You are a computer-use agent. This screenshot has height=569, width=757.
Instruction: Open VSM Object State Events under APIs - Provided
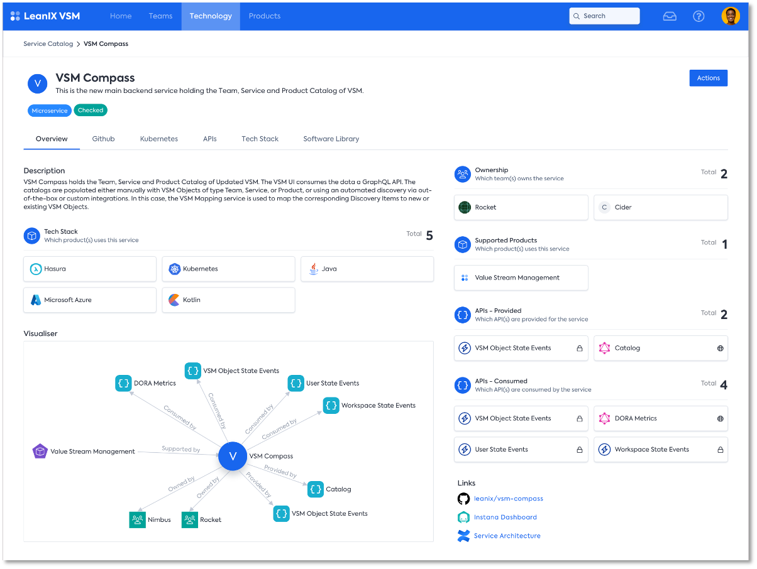pyautogui.click(x=521, y=348)
